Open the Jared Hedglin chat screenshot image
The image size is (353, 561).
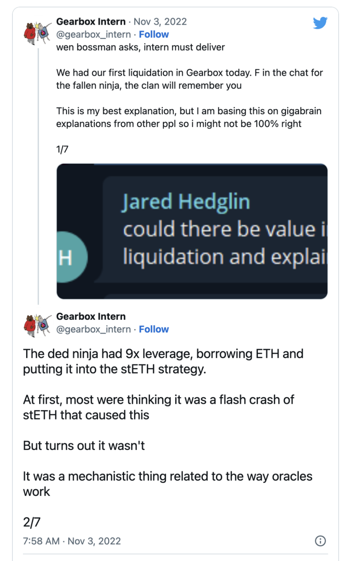(192, 231)
